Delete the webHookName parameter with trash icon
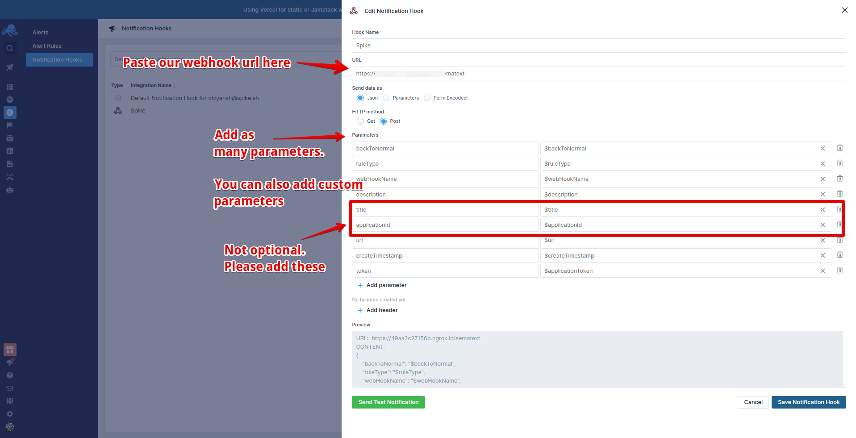 [x=839, y=178]
